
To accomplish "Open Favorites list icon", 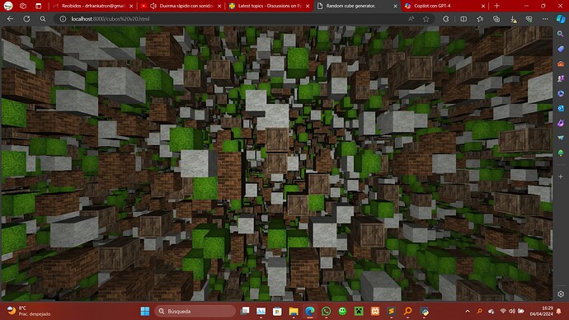I will click(x=480, y=19).
